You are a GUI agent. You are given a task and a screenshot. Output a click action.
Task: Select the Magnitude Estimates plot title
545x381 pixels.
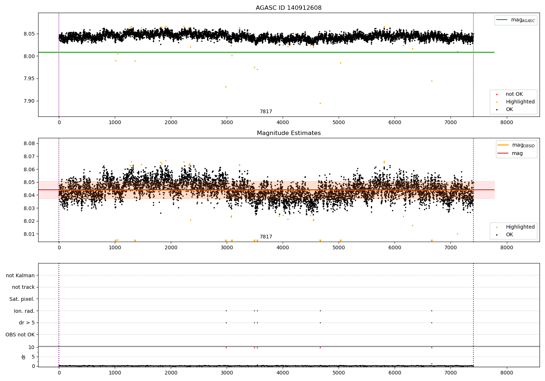tap(288, 133)
